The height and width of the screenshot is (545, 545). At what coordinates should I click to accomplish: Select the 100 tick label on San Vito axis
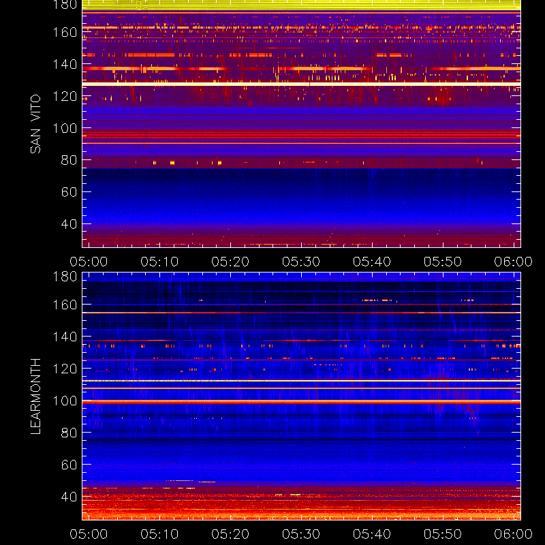pos(65,128)
